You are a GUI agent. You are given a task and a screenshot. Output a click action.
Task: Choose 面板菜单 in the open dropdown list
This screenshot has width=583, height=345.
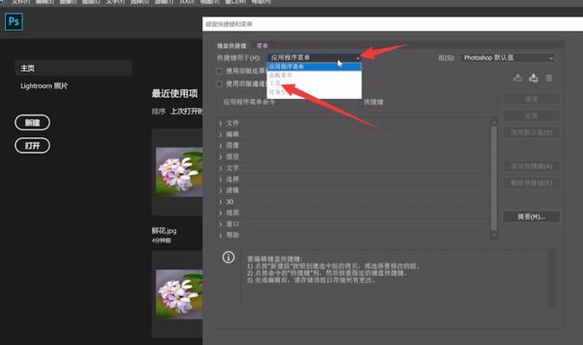314,75
